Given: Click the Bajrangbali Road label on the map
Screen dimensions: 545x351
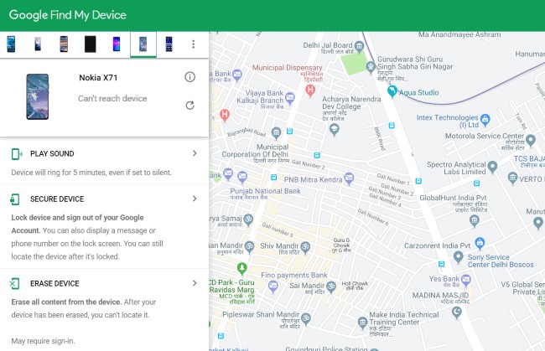Looking at the screenshot, I should click(x=246, y=132).
